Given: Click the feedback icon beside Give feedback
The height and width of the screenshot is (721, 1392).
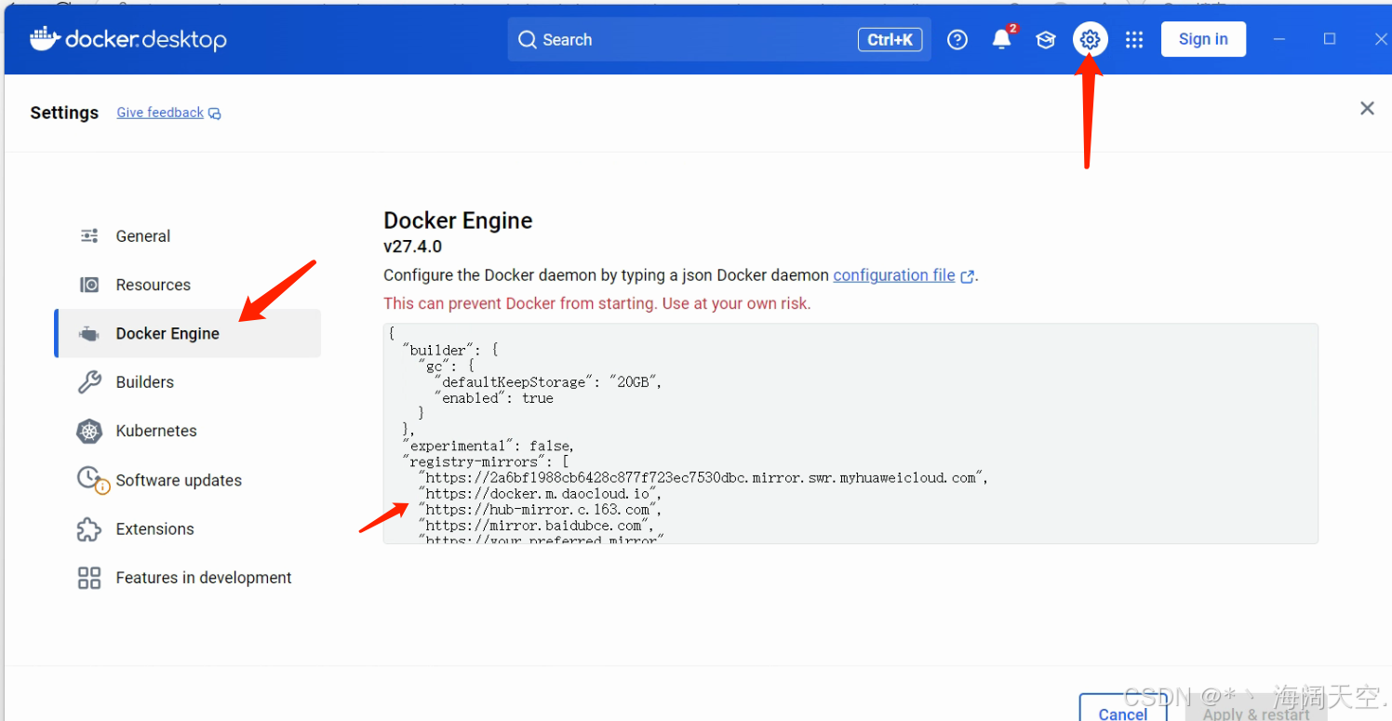Looking at the screenshot, I should tap(215, 113).
